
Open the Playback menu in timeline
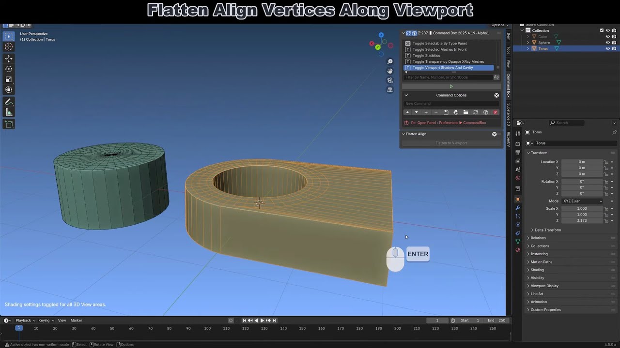[25, 320]
